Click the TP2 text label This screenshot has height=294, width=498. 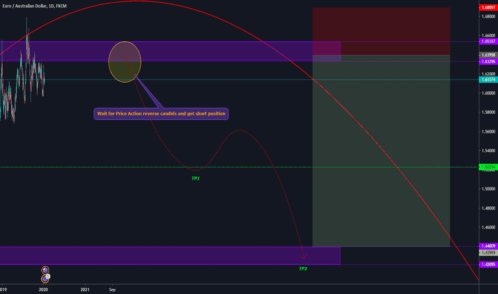(x=303, y=268)
